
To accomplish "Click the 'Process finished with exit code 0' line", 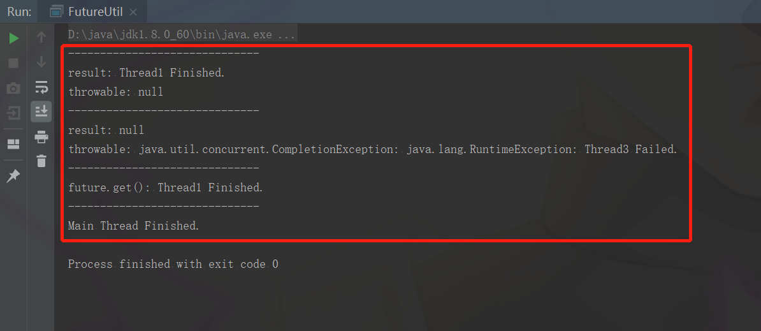I will [173, 264].
